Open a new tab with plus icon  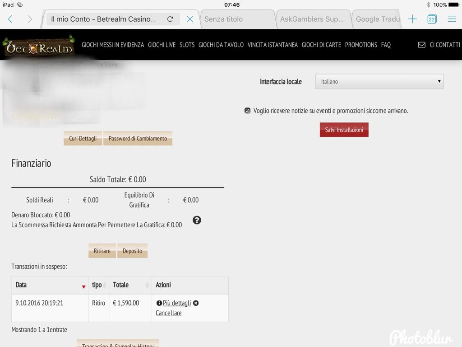click(412, 19)
